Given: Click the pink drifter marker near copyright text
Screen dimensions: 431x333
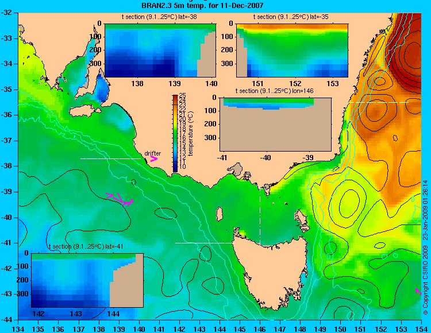Looking at the screenshot, I should (418, 292).
